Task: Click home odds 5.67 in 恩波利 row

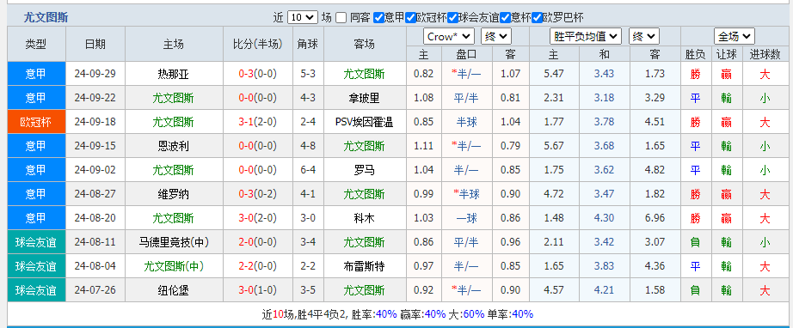Action: coord(554,146)
